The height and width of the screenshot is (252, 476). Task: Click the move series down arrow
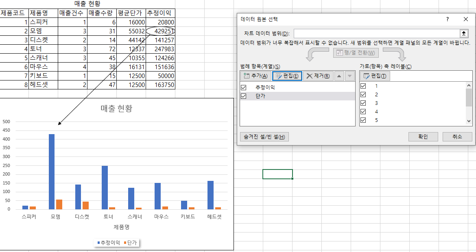click(349, 76)
